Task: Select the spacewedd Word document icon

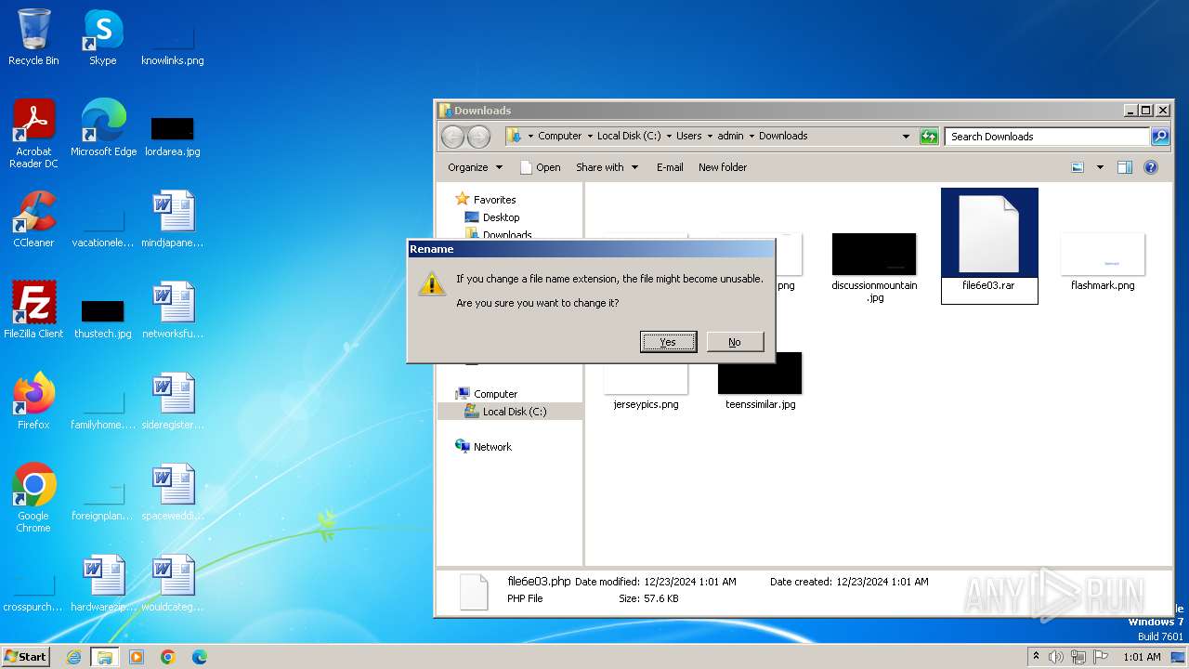Action: 173,492
